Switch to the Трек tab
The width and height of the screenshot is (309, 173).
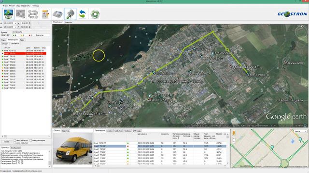pyautogui.click(x=22, y=40)
